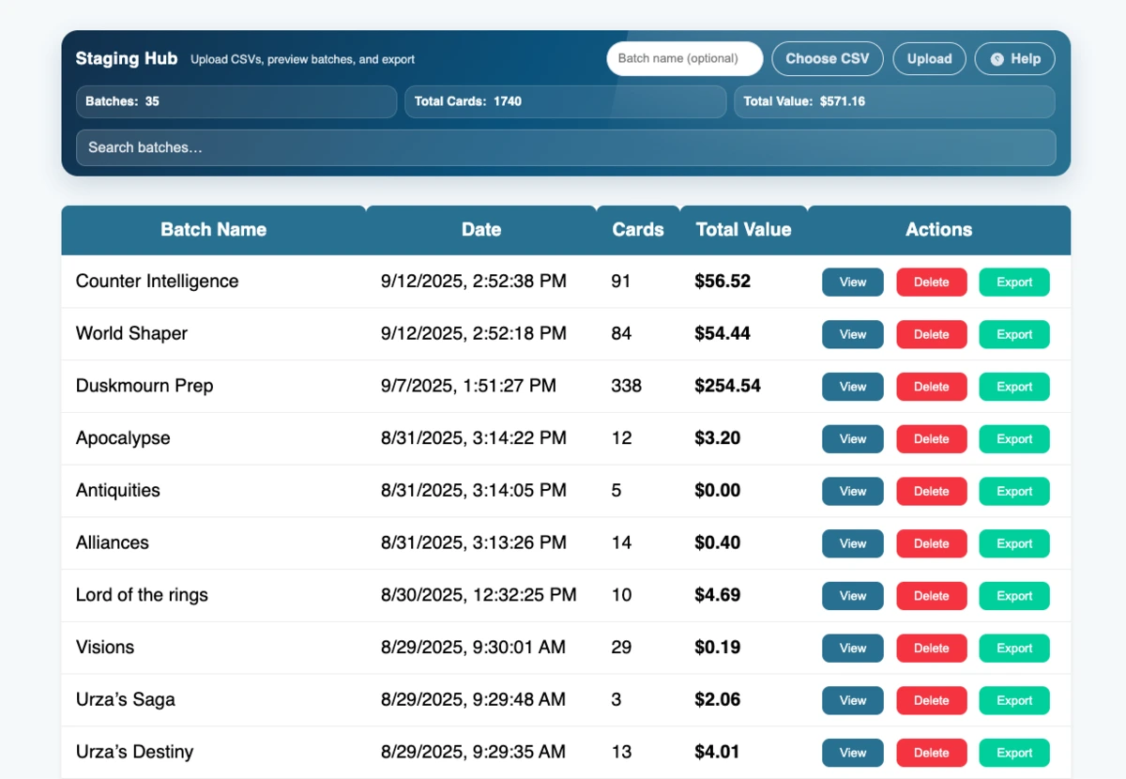Delete the Antiquities batch
The height and width of the screenshot is (779, 1126).
tap(931, 491)
